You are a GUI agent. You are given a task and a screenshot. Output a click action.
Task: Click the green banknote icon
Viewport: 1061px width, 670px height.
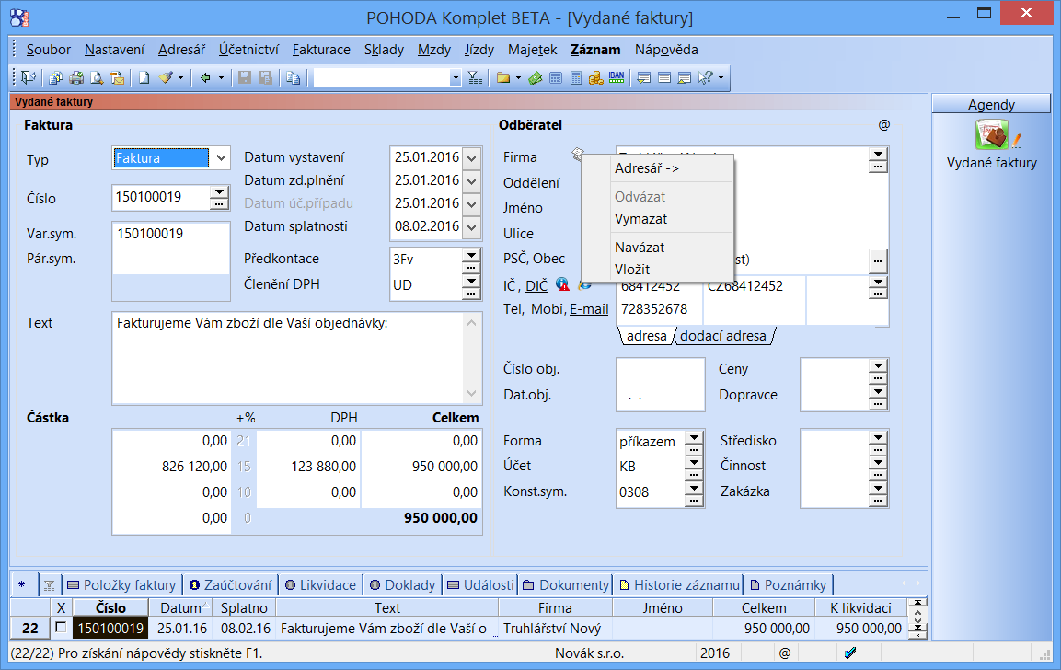536,78
